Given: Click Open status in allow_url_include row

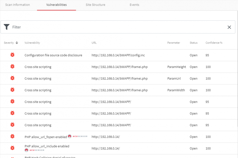Looking at the screenshot, I should 194,148.
